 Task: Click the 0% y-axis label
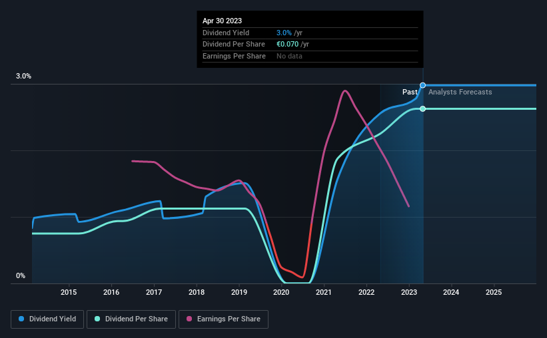(x=21, y=275)
